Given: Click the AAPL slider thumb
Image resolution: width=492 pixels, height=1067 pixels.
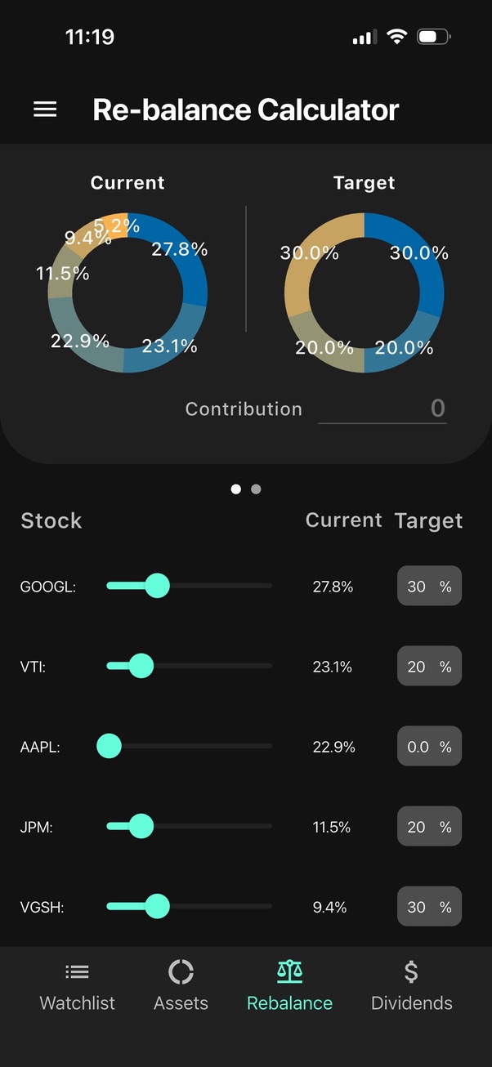Looking at the screenshot, I should click(x=110, y=746).
